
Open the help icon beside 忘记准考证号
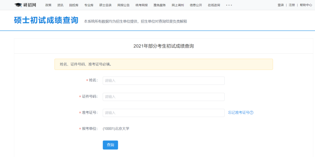(x=251, y=113)
